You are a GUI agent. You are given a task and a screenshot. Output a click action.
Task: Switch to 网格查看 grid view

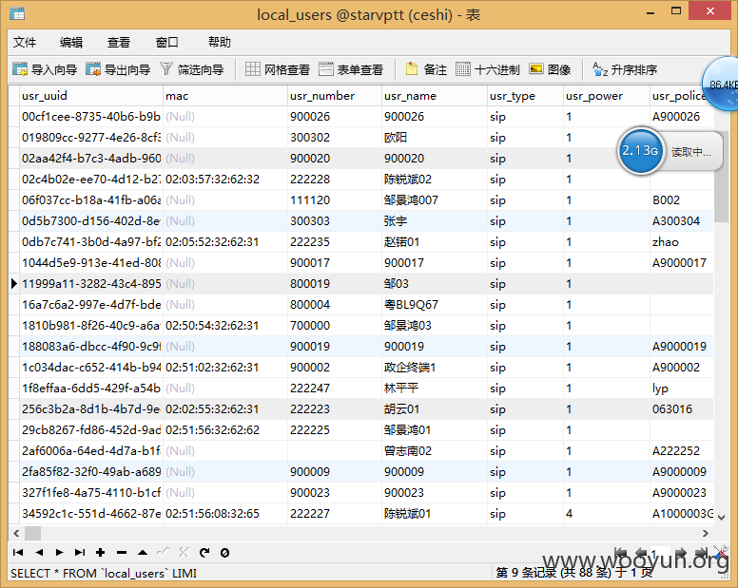278,69
